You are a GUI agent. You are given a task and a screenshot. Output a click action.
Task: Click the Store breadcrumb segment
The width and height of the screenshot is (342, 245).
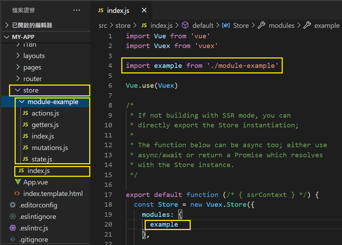coord(241,25)
